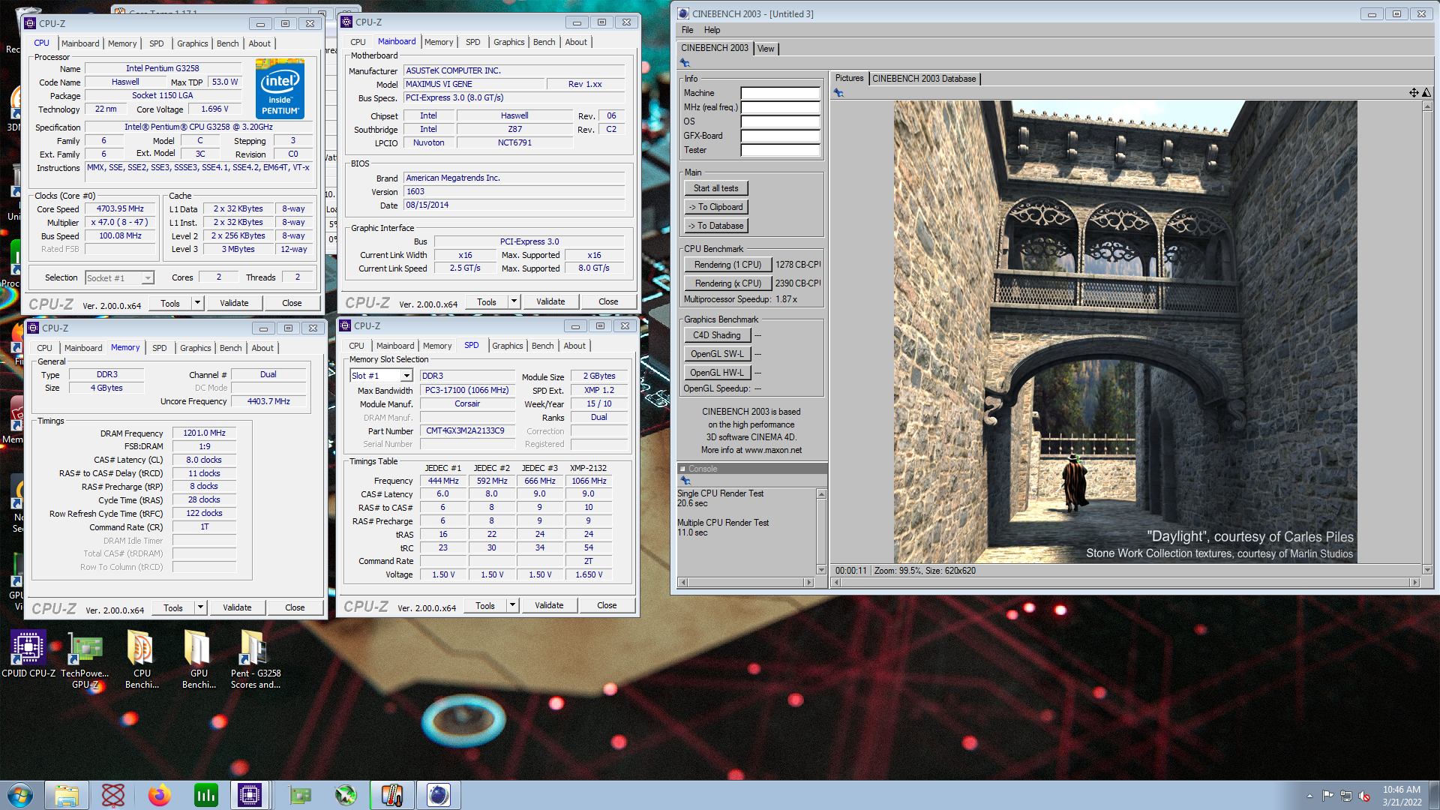
Task: Click into the Machine info field
Action: click(781, 94)
